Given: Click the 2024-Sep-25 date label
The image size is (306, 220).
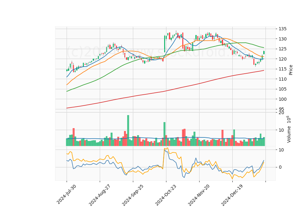Looking at the screenshot, I should point(133,195).
